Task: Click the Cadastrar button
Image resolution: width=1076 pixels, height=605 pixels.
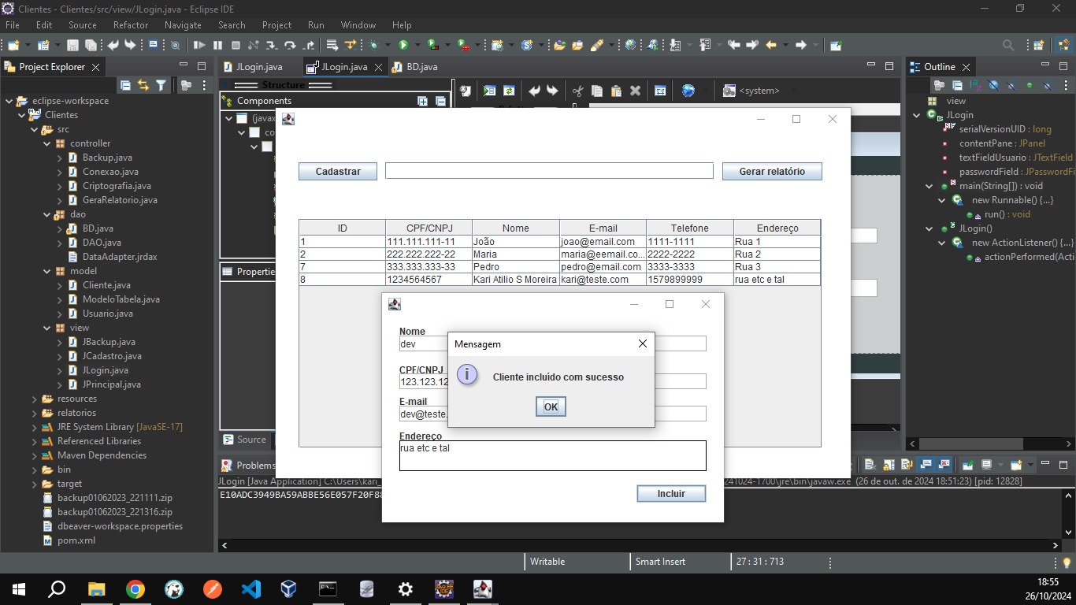Action: pos(338,171)
